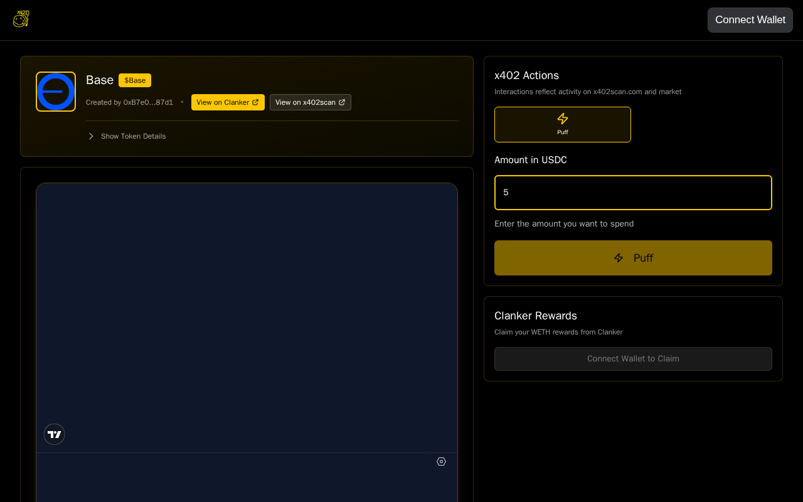Select the Puff action tab

[563, 124]
